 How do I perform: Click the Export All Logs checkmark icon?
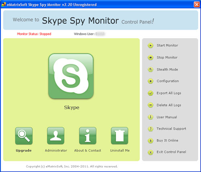(x=151, y=93)
